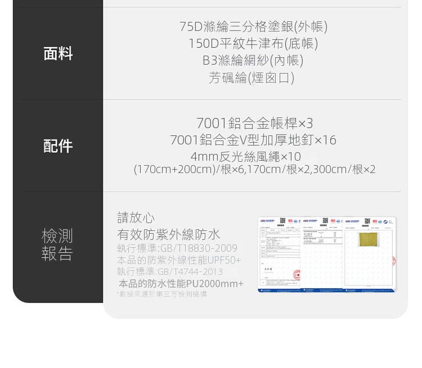
Task: Click the QR code on the third test report
Action: (x=367, y=221)
